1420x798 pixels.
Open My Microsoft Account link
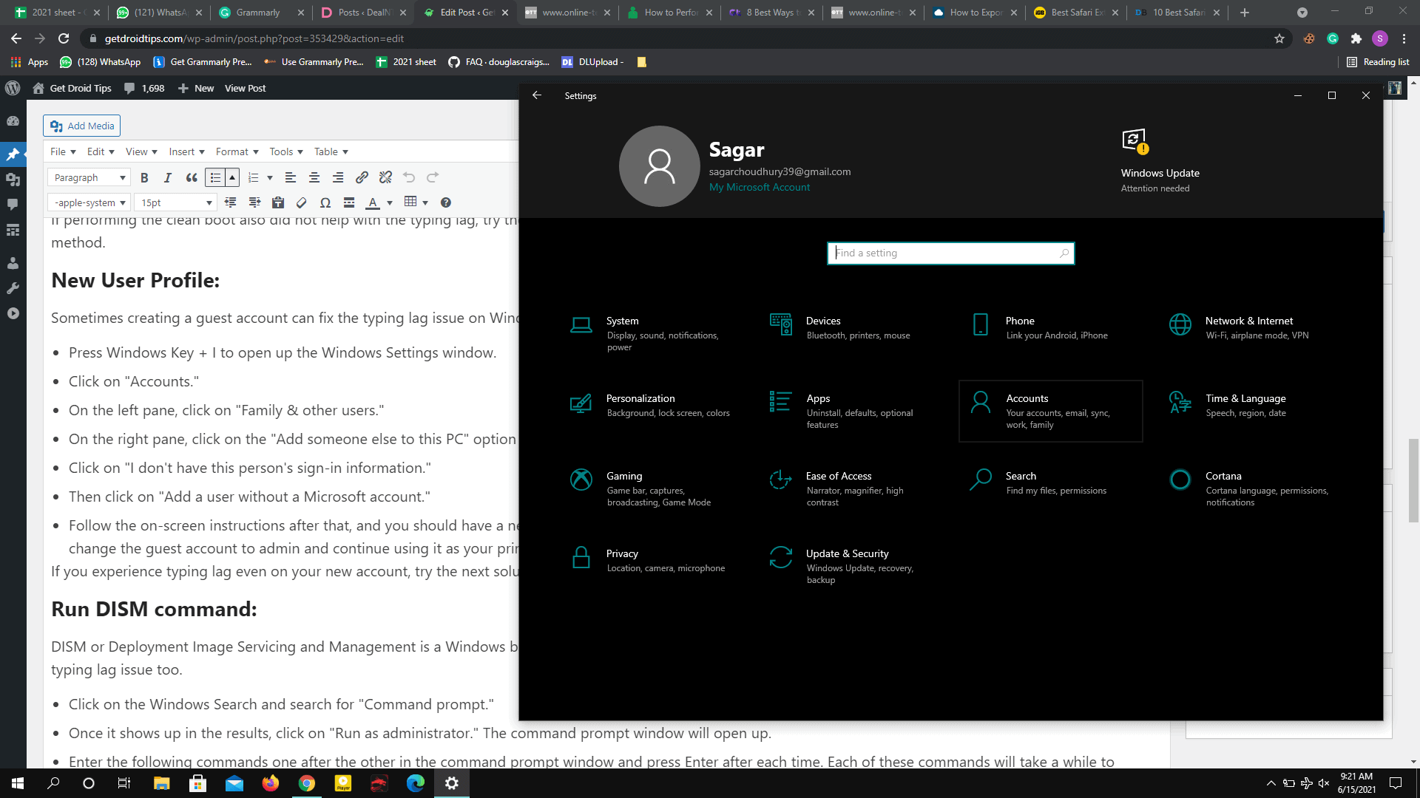click(x=760, y=187)
